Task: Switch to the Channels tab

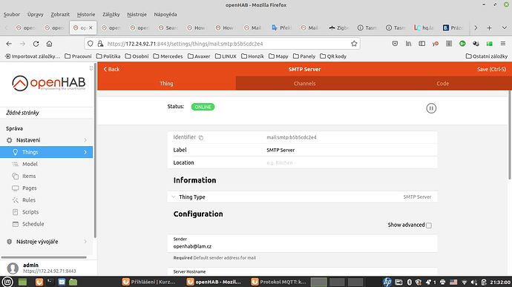Action: [304, 83]
